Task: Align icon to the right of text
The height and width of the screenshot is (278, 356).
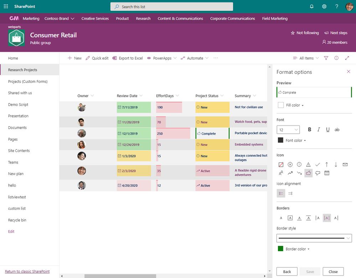Action: coord(290,193)
